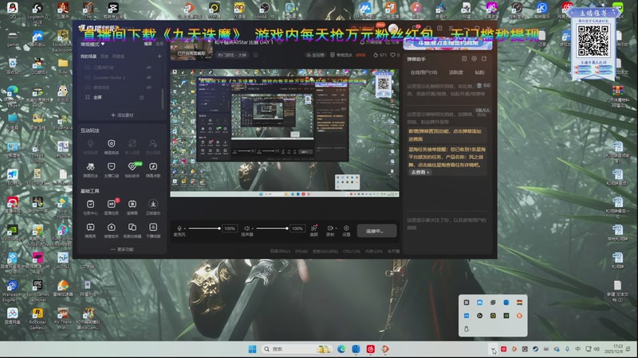This screenshot has width=638, height=358.
Task: Switch to 竖屏 portrait orientation
Action: 159,44
